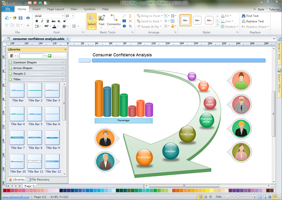Screen dimensions: 282x200
Task: Toggle the Arrow Shapes library
Action: (37, 68)
